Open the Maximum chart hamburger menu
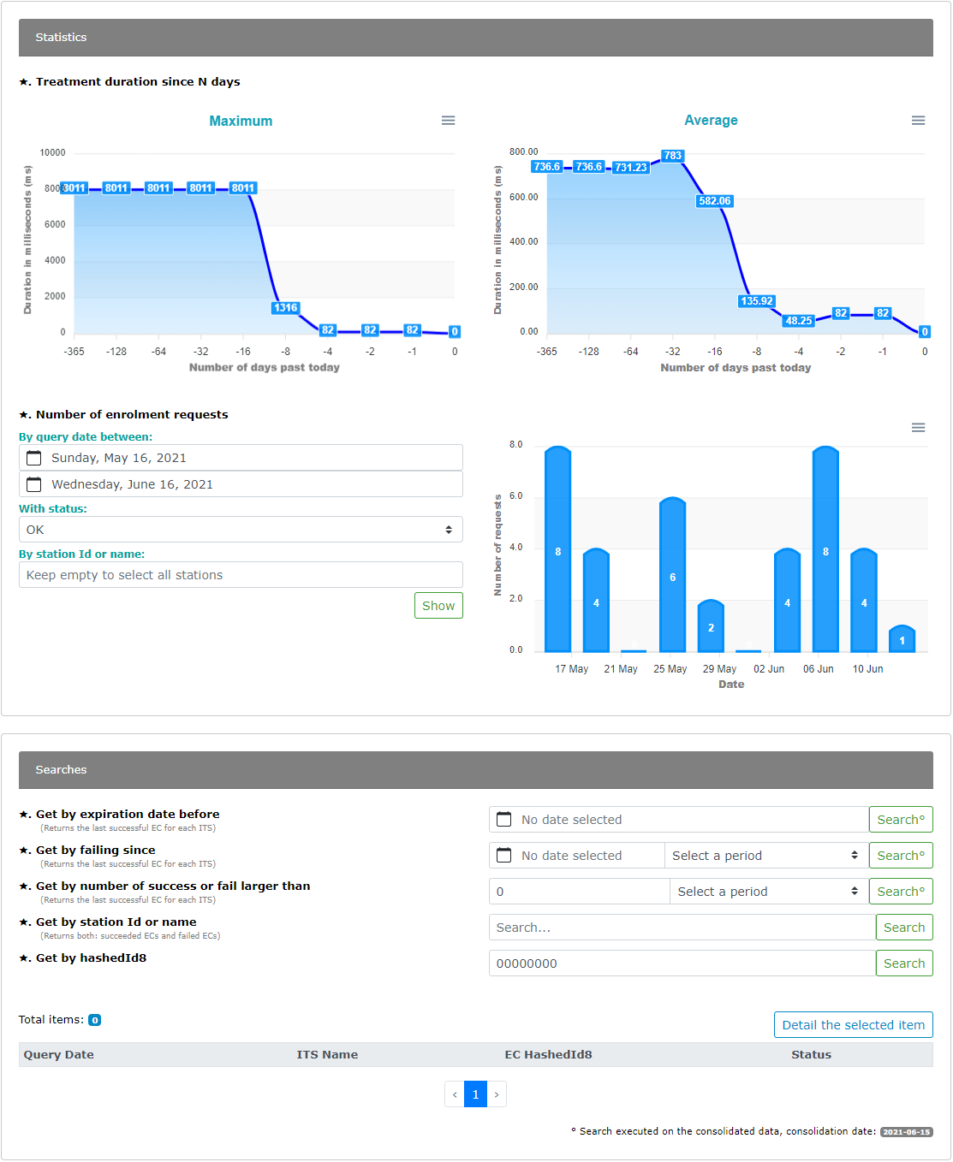This screenshot has height=1162, width=953. (x=448, y=121)
